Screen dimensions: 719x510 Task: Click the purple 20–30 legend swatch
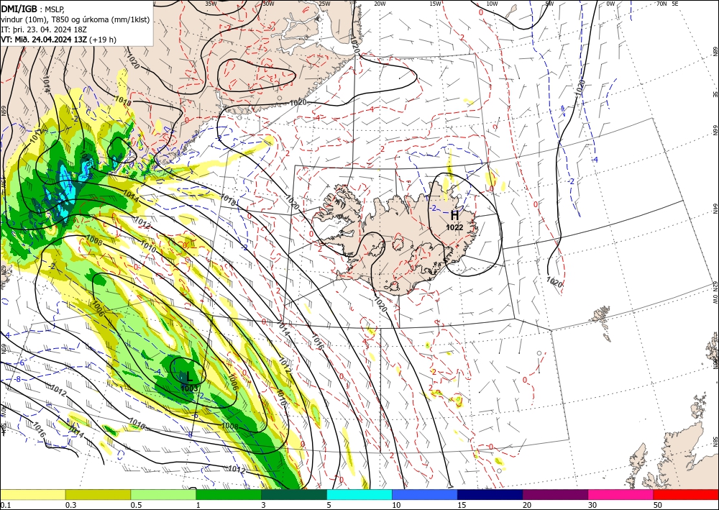[x=555, y=494]
